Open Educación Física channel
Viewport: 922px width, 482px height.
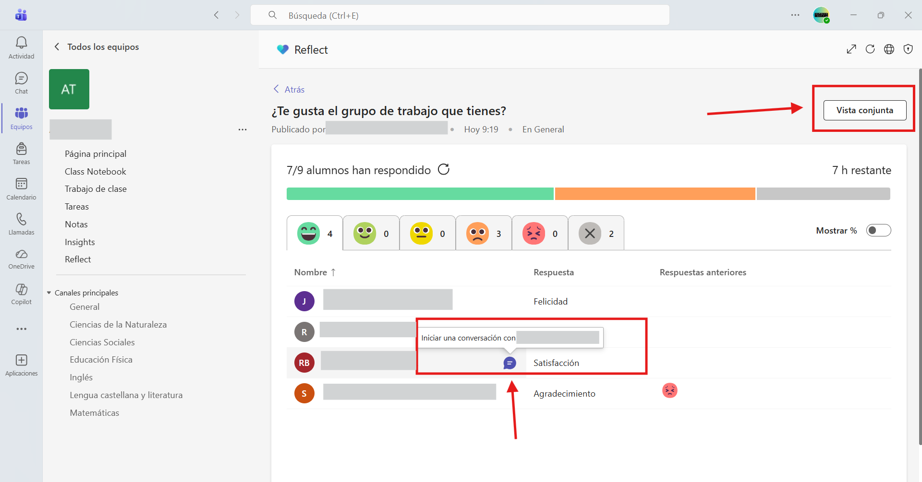(x=101, y=359)
